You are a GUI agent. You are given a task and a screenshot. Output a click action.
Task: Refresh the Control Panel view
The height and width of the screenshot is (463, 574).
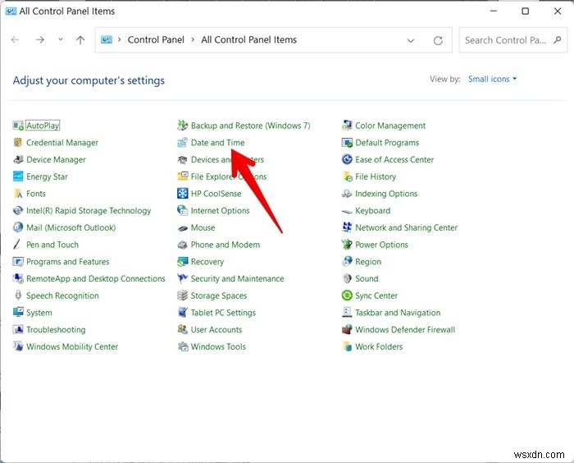click(x=438, y=41)
